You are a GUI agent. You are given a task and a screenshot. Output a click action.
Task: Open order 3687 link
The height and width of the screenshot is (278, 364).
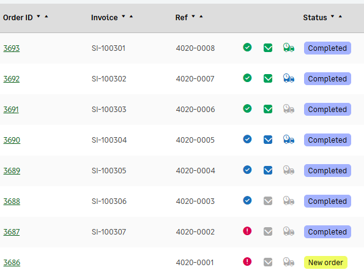point(12,232)
